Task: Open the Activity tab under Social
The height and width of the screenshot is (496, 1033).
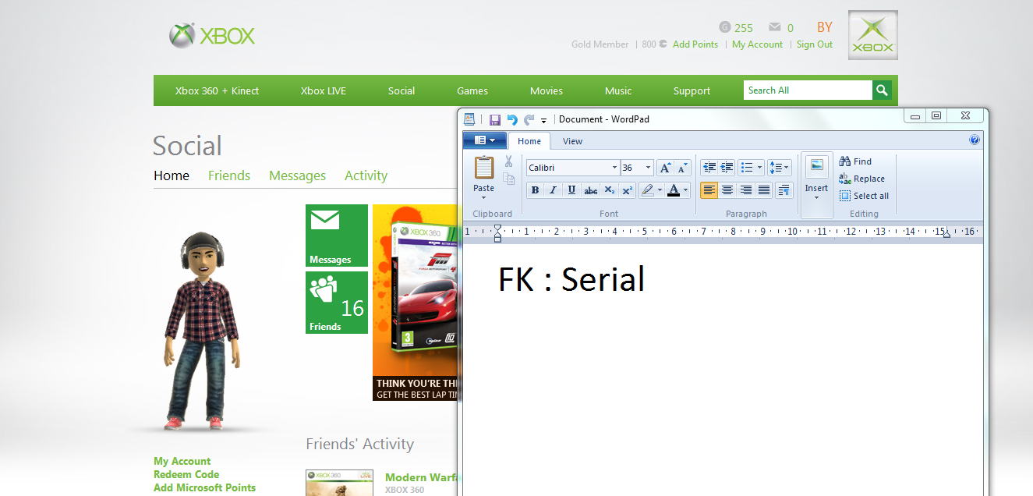Action: pos(366,175)
